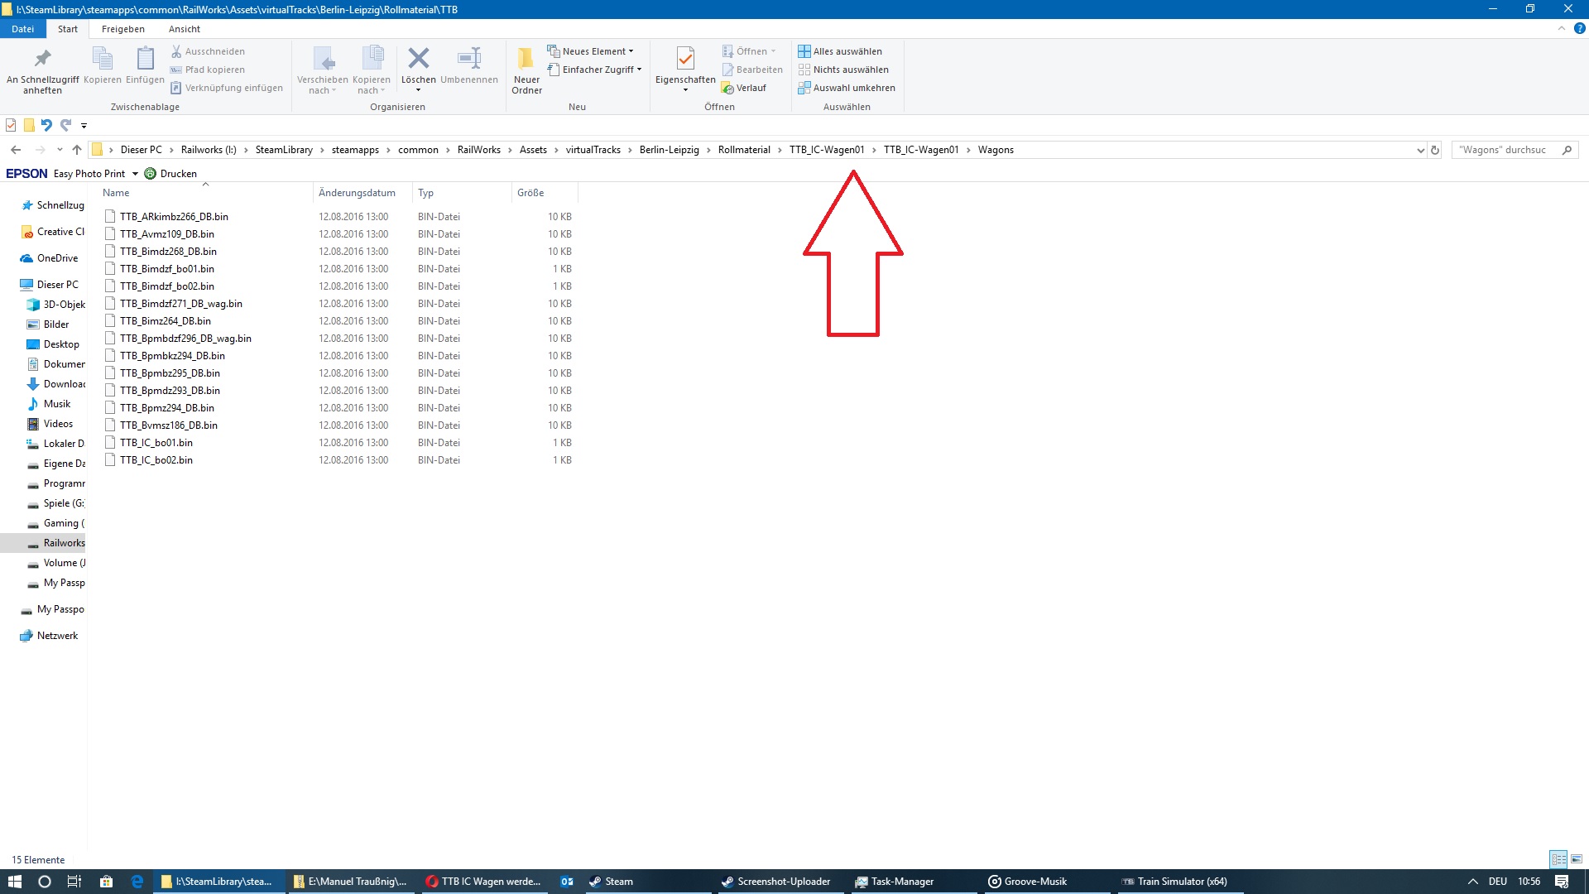Click the undo icon in quick access toolbar
Image resolution: width=1589 pixels, height=894 pixels.
point(46,125)
